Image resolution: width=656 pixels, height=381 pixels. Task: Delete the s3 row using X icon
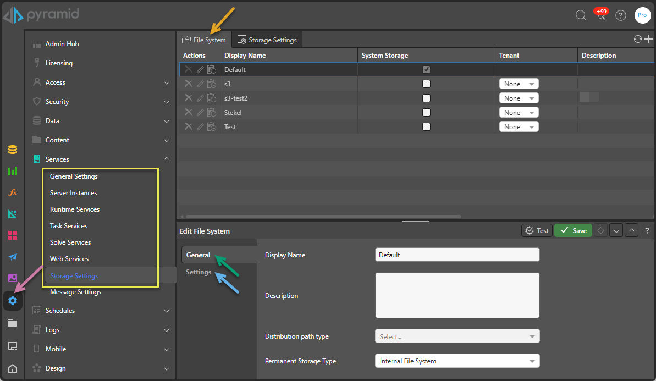tap(188, 84)
